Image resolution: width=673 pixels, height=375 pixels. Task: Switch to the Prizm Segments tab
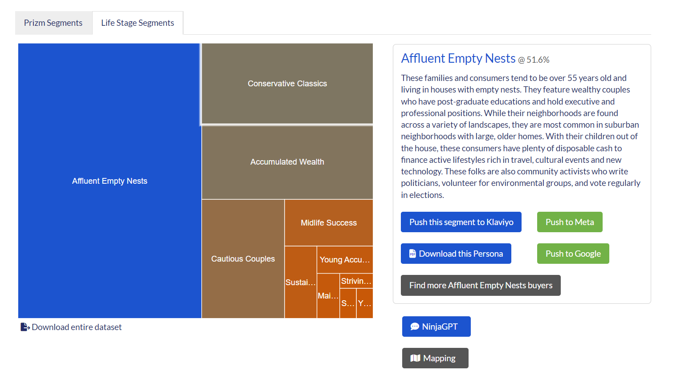pyautogui.click(x=53, y=23)
